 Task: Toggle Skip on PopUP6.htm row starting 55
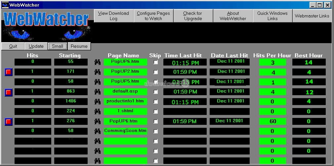pyautogui.click(x=156, y=62)
